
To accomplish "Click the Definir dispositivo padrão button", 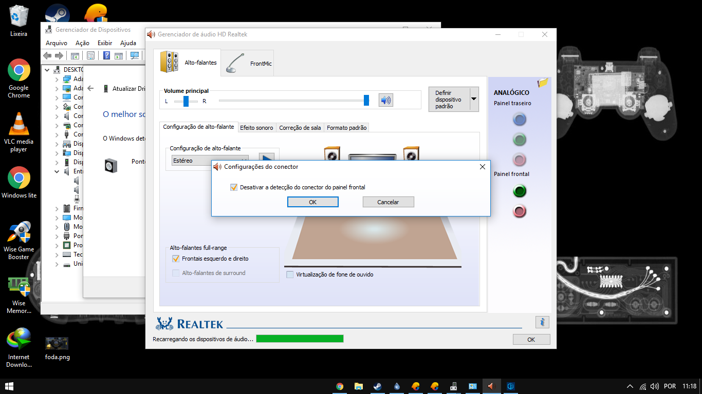I will click(x=448, y=99).
